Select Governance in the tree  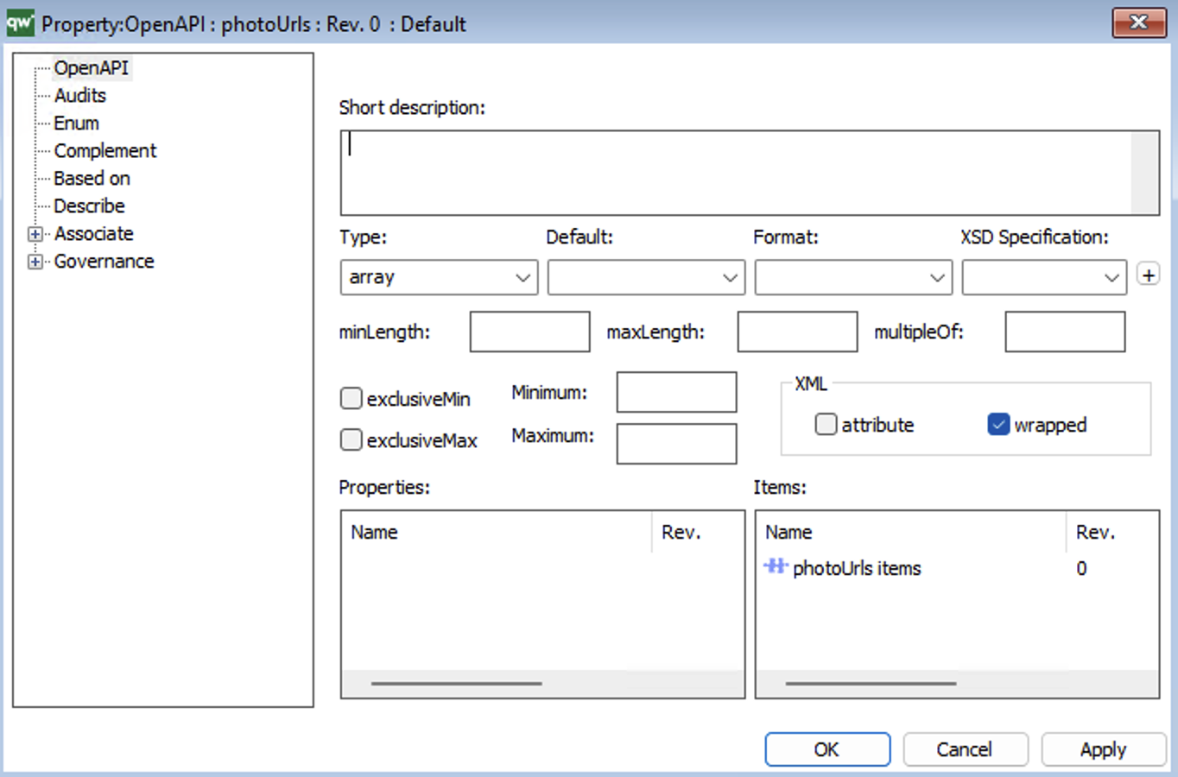(x=104, y=261)
